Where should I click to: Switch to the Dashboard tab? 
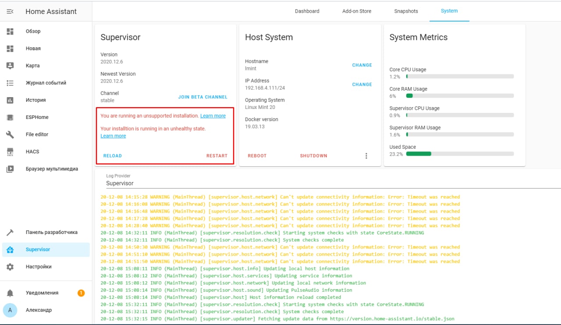tap(307, 11)
